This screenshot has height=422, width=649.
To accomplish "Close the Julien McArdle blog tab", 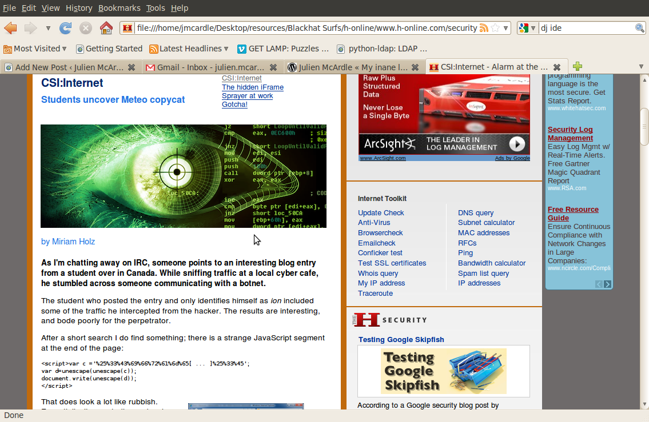I will click(x=415, y=67).
